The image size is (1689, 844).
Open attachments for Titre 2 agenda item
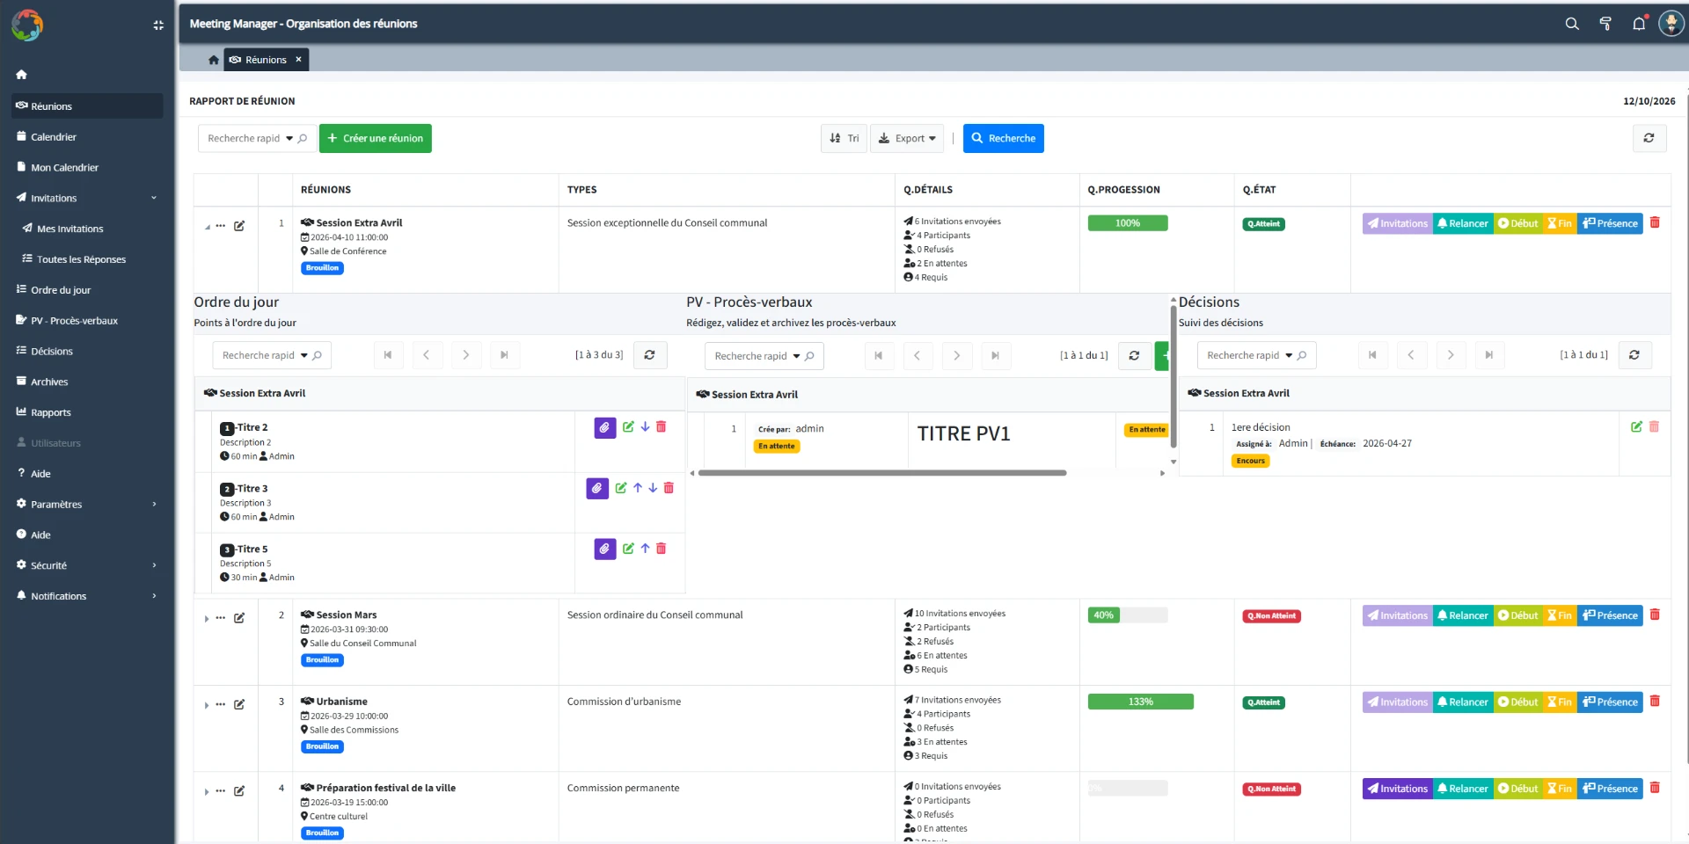click(604, 428)
